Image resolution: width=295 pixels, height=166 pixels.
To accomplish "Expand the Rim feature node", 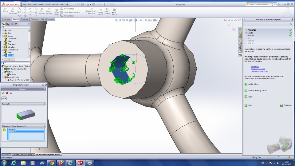I will (x=3, y=33).
